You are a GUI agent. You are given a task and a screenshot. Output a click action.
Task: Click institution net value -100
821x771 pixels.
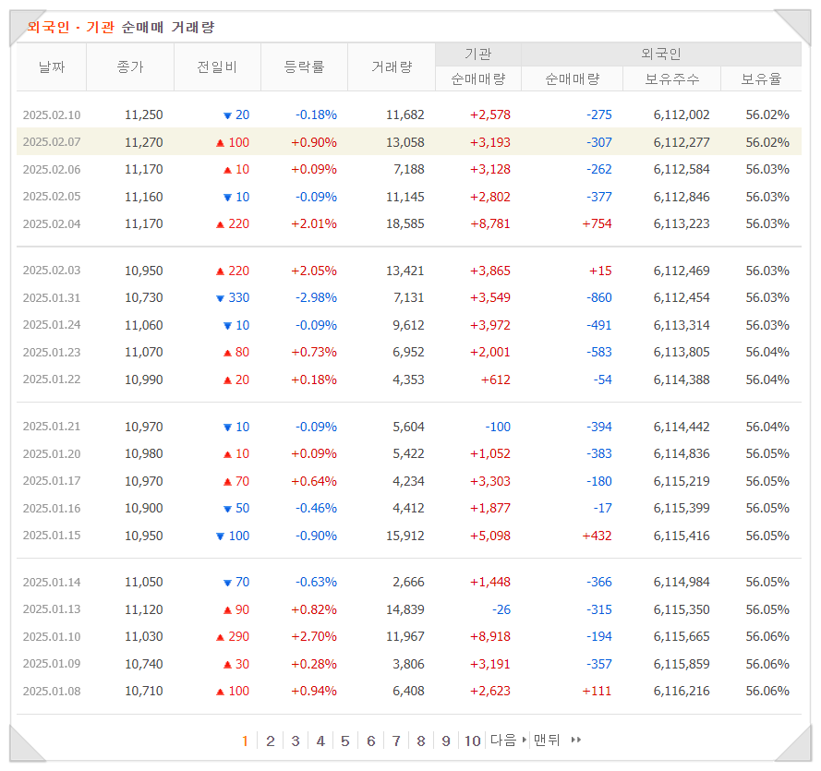click(x=498, y=428)
